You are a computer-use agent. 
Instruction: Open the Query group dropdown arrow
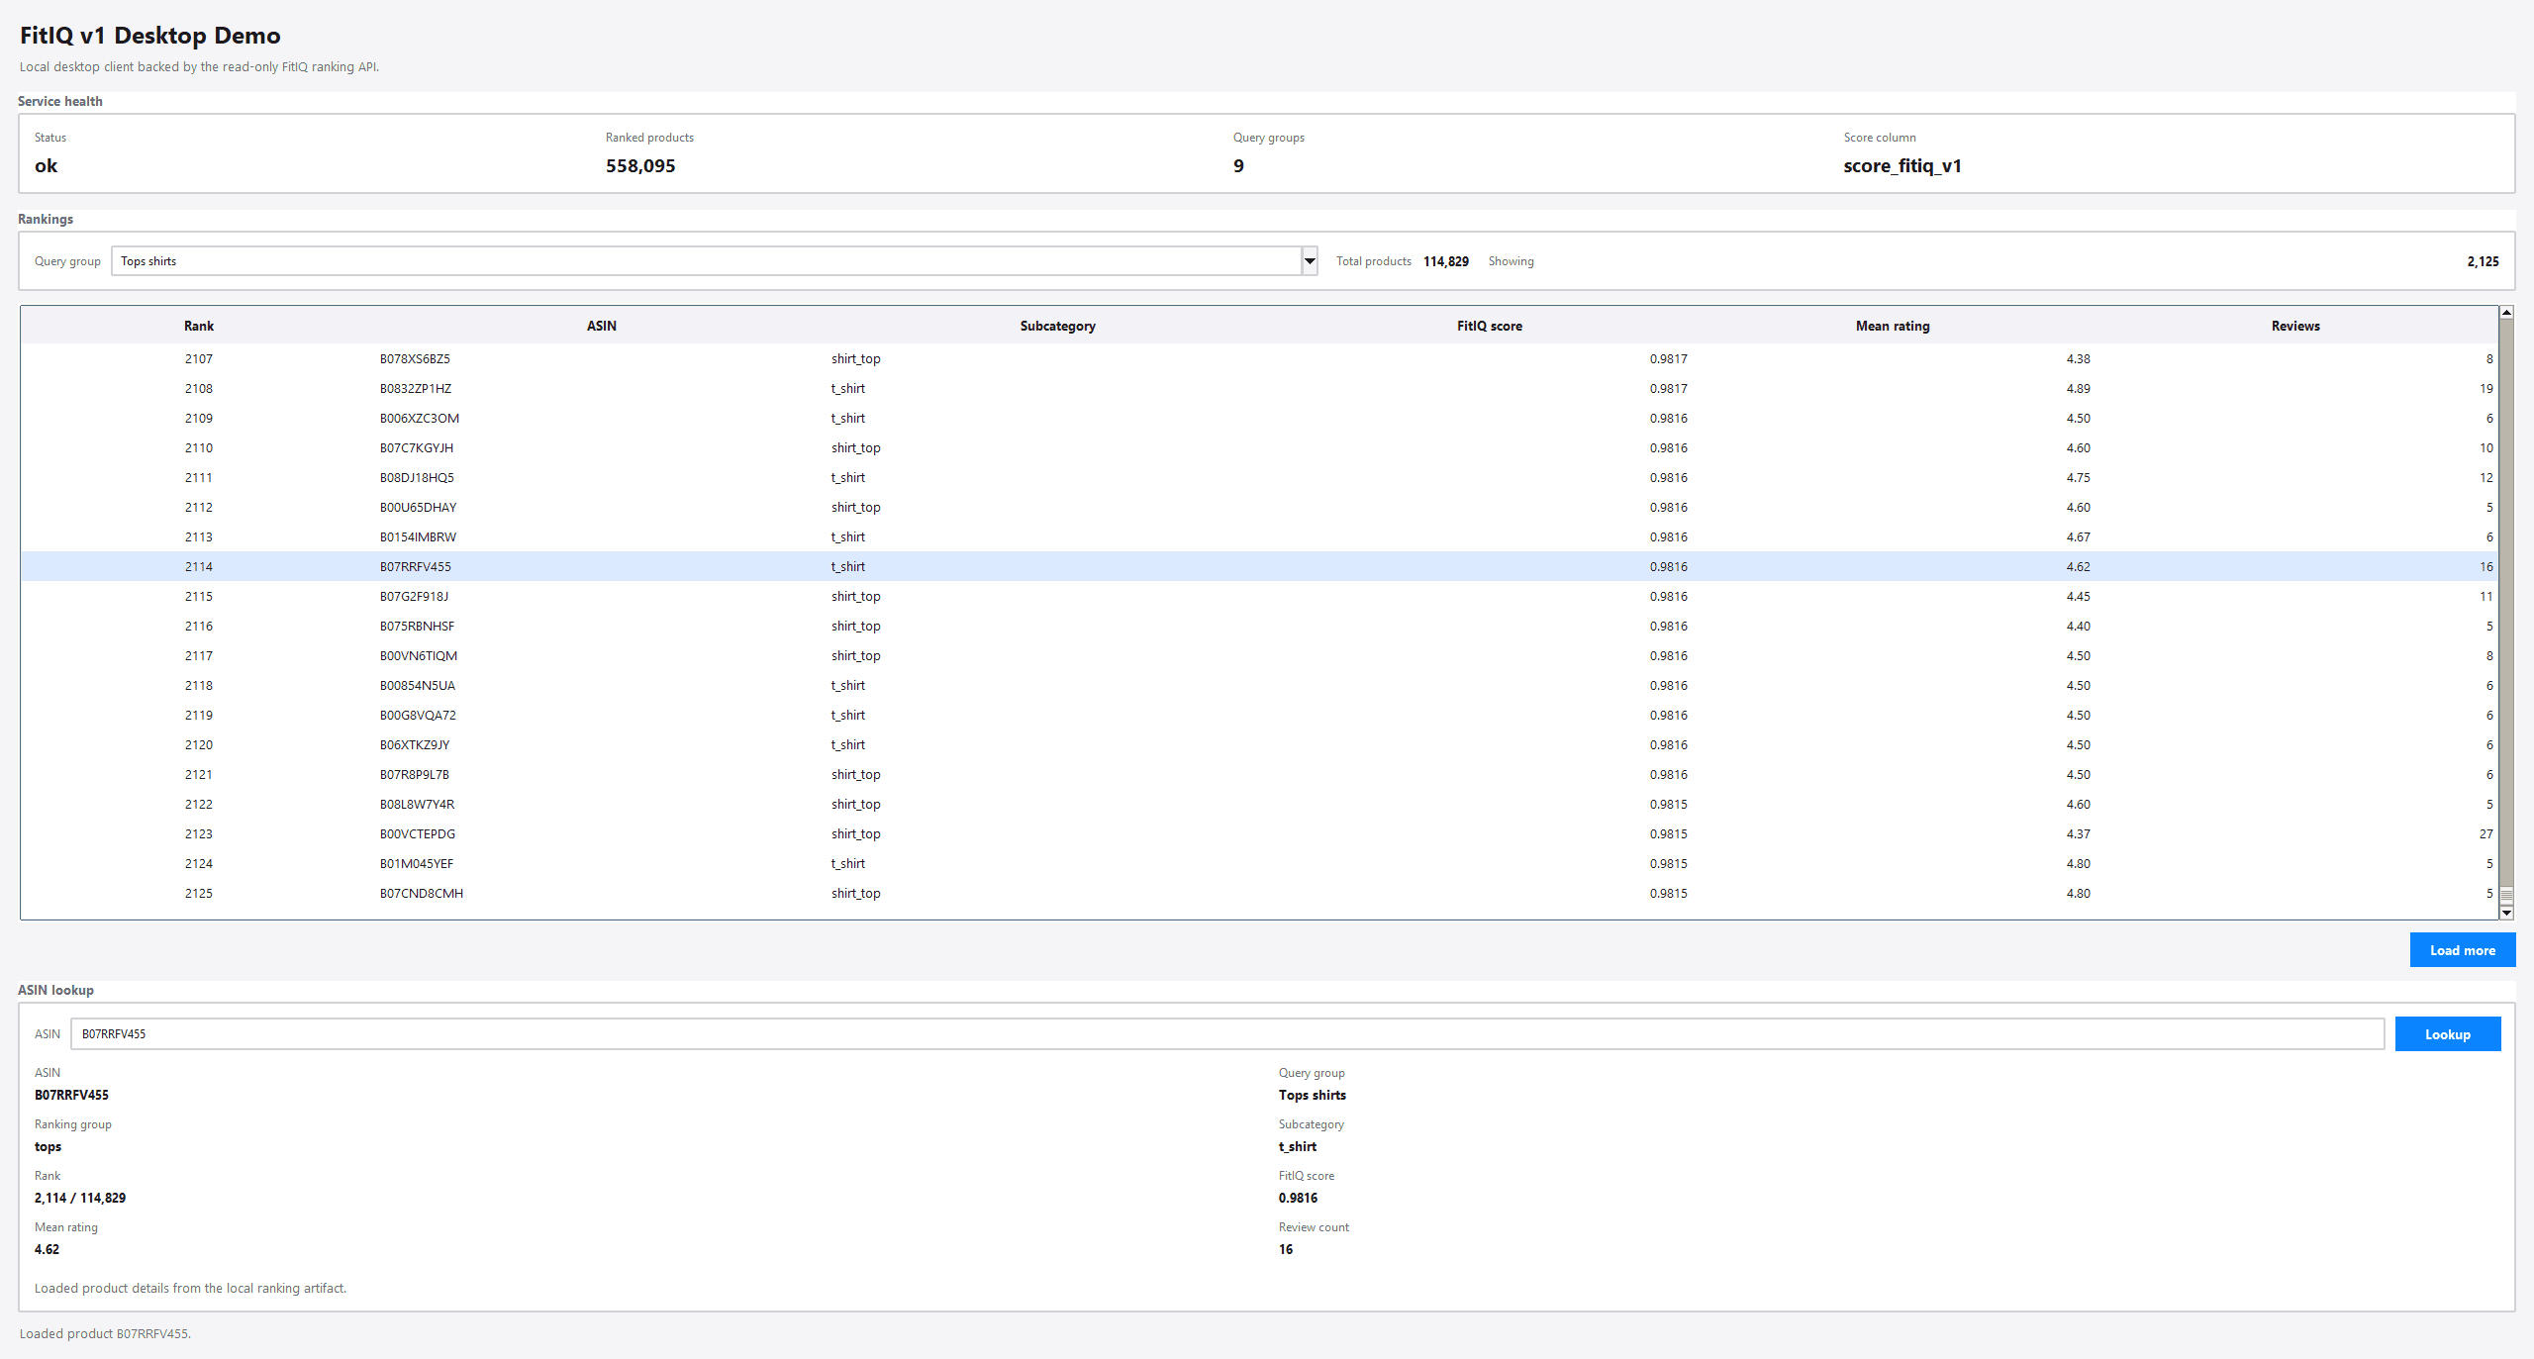click(x=1310, y=261)
